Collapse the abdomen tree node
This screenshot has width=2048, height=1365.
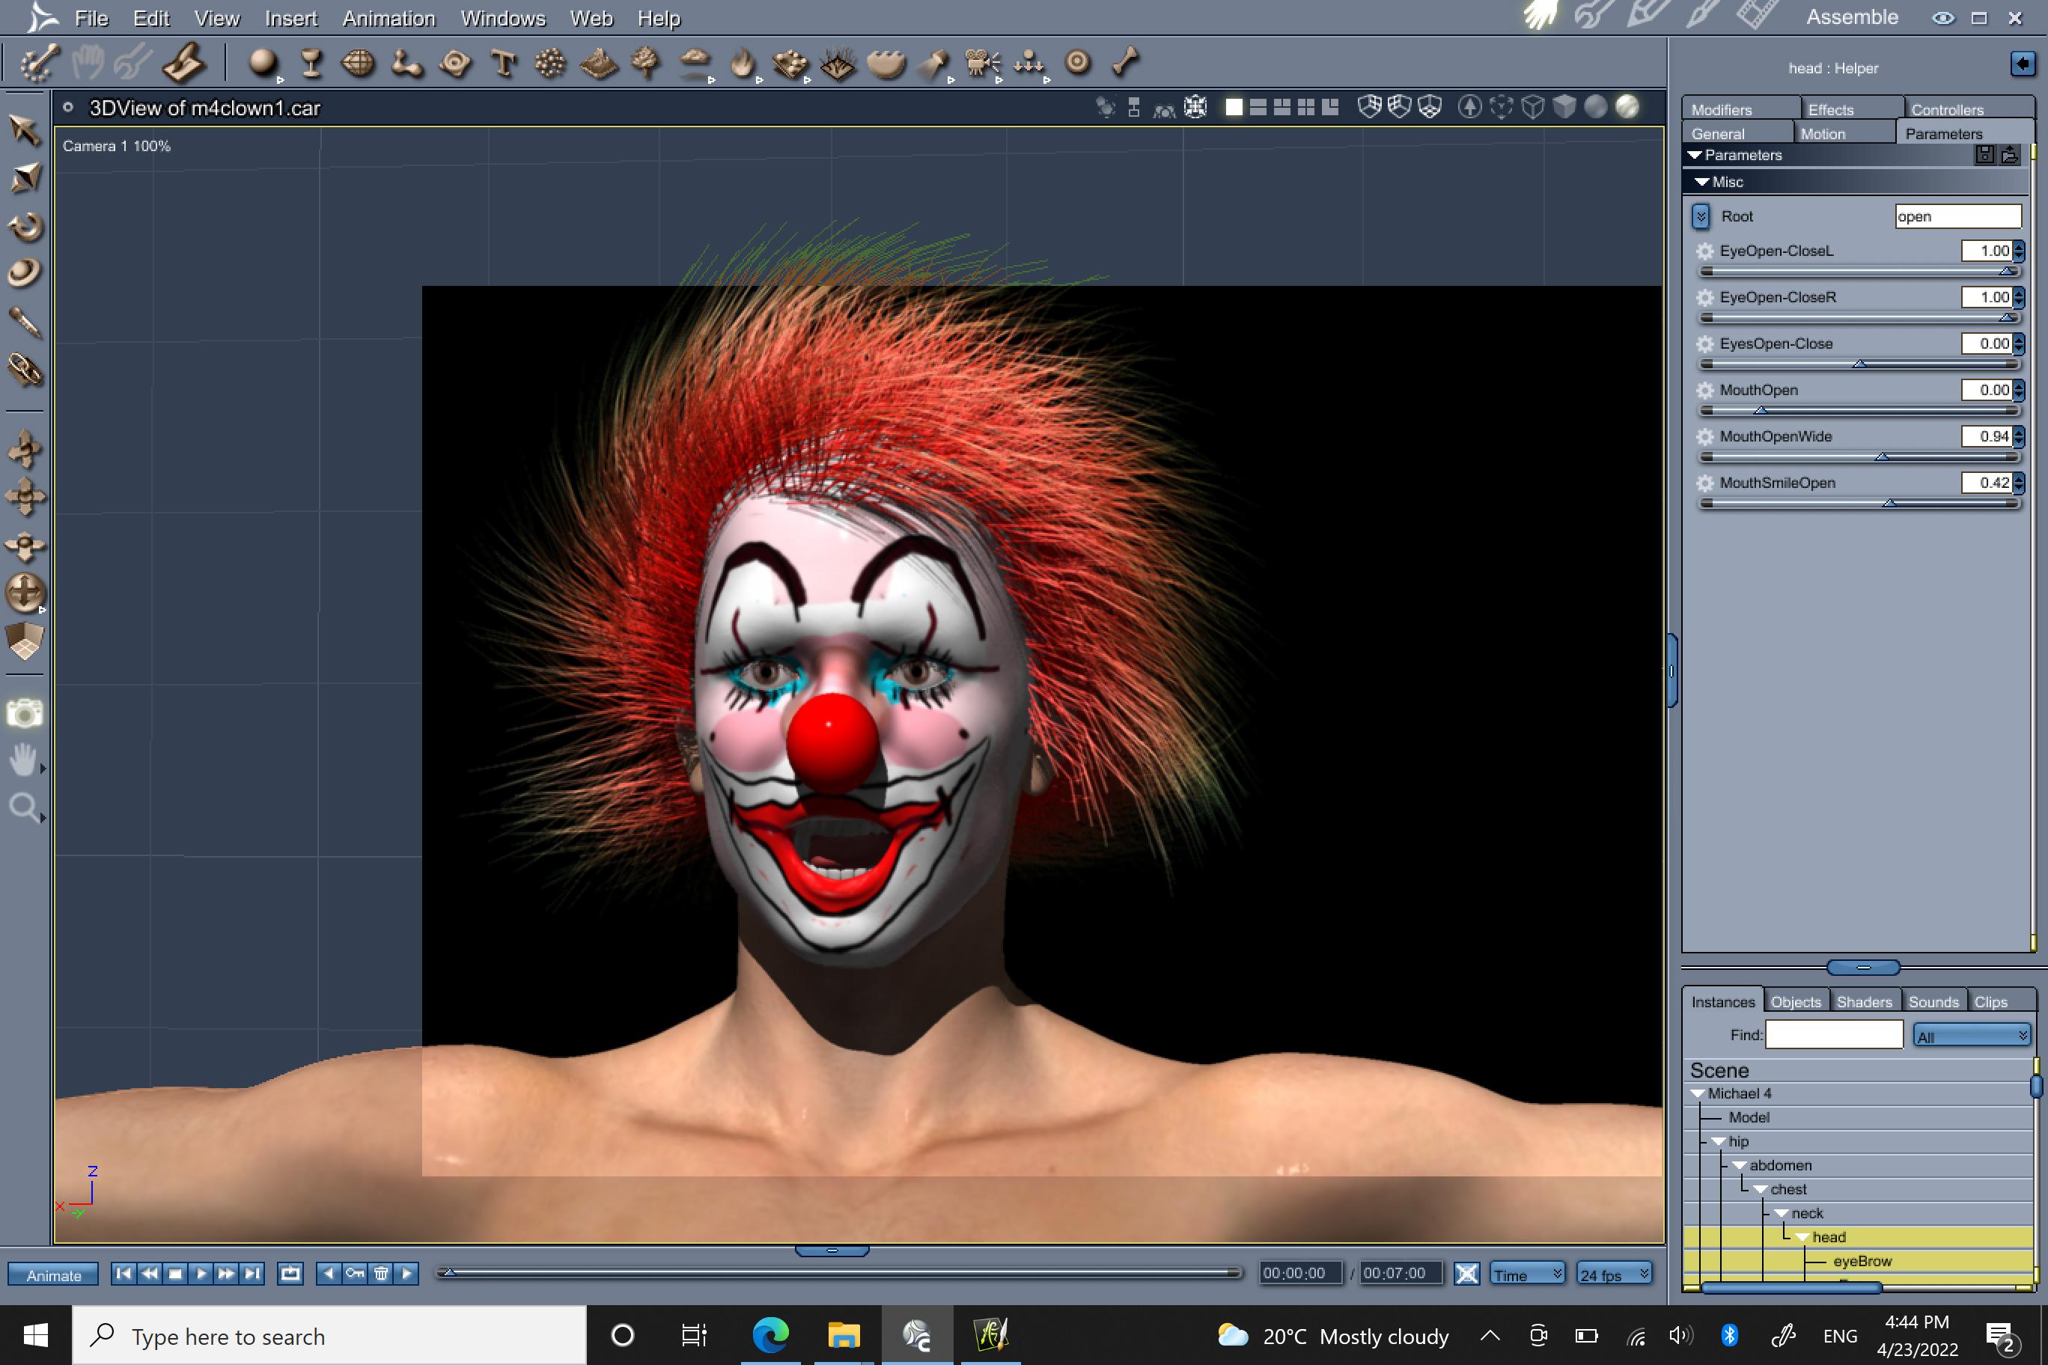[x=1739, y=1166]
